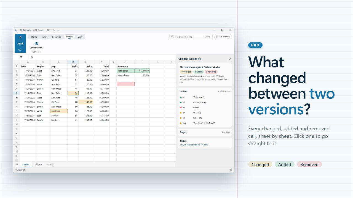Image resolution: width=353 pixels, height=198 pixels.
Task: Click the No changes indicator button
Action: 223,37
